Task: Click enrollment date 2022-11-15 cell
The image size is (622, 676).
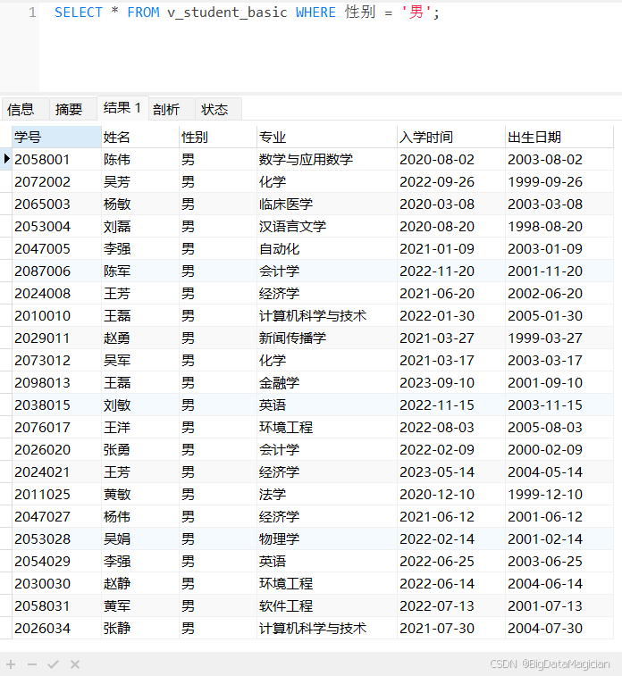Action: pyautogui.click(x=450, y=405)
